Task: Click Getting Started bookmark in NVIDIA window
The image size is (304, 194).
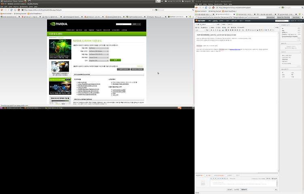Action: (x=20, y=13)
